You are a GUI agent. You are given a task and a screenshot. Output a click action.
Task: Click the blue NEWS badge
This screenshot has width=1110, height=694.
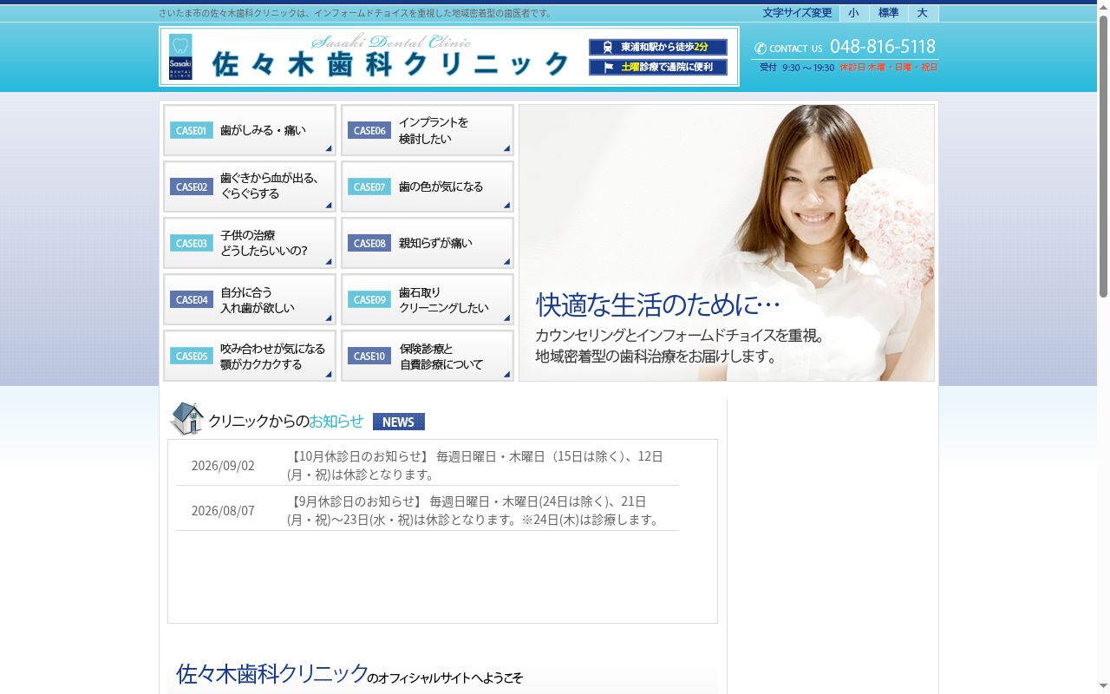pos(399,422)
